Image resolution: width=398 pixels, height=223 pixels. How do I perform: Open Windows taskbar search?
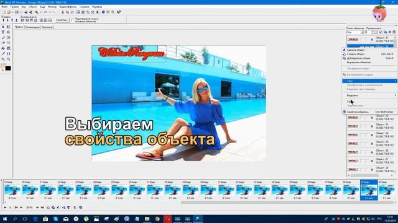click(x=15, y=219)
